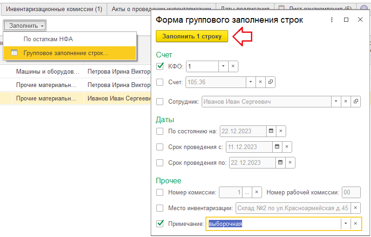
Task: Tick the Срок проведения с checkbox
Action: click(x=160, y=147)
